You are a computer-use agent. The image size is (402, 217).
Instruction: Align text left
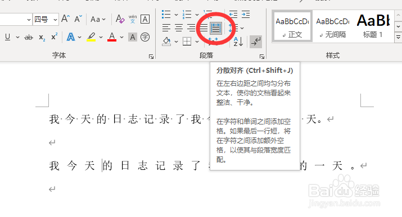(166, 28)
